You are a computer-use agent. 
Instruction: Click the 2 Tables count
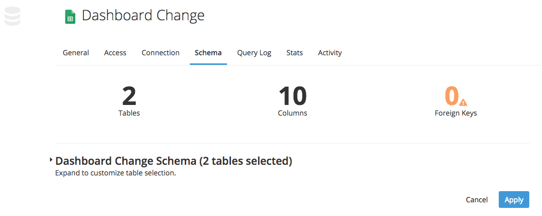pos(129,96)
